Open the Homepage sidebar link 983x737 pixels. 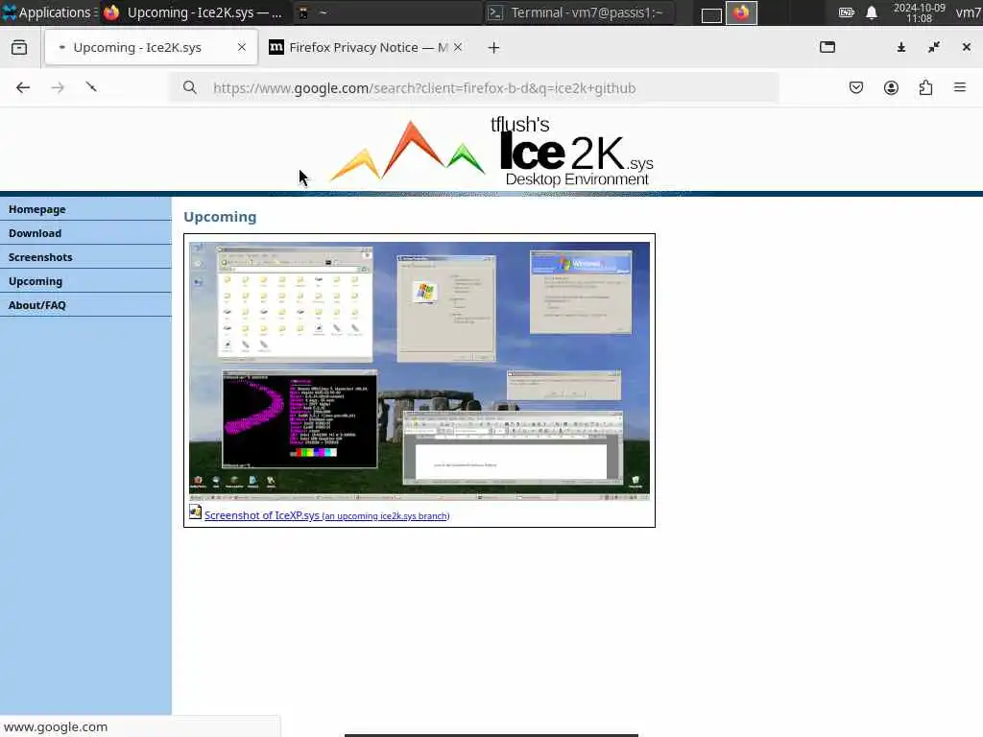[x=85, y=209]
